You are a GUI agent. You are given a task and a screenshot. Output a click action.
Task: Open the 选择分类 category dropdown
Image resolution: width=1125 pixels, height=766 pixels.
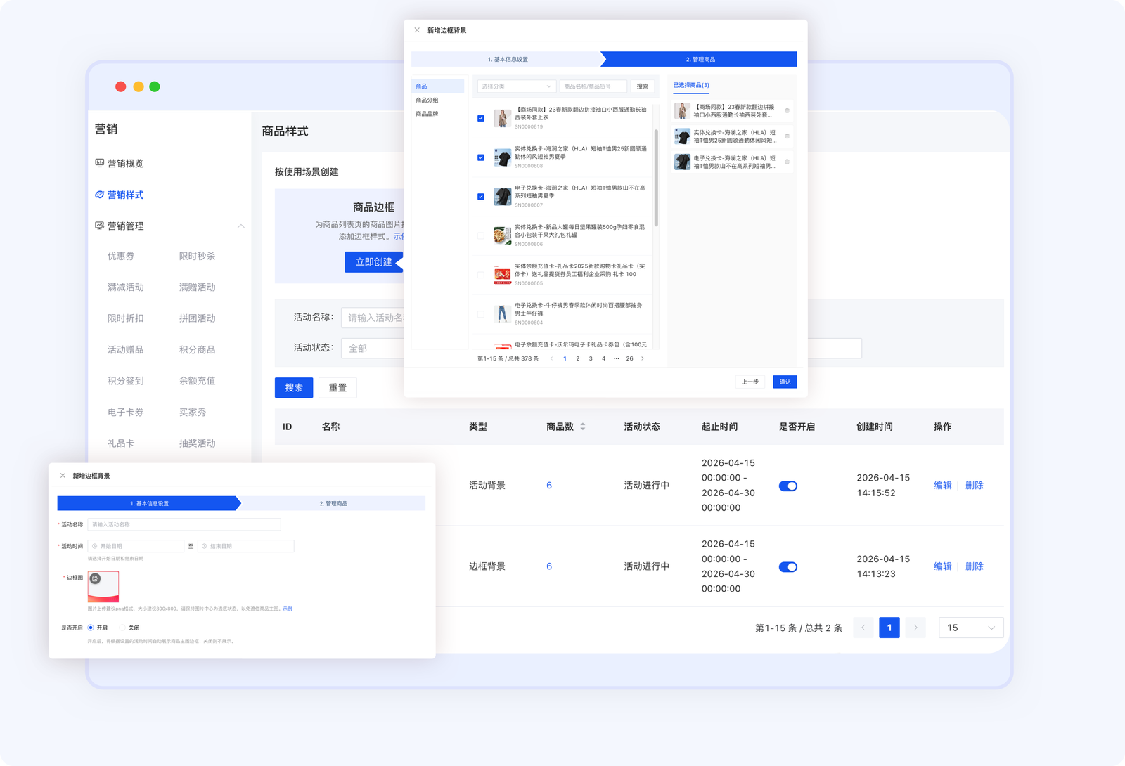(516, 86)
